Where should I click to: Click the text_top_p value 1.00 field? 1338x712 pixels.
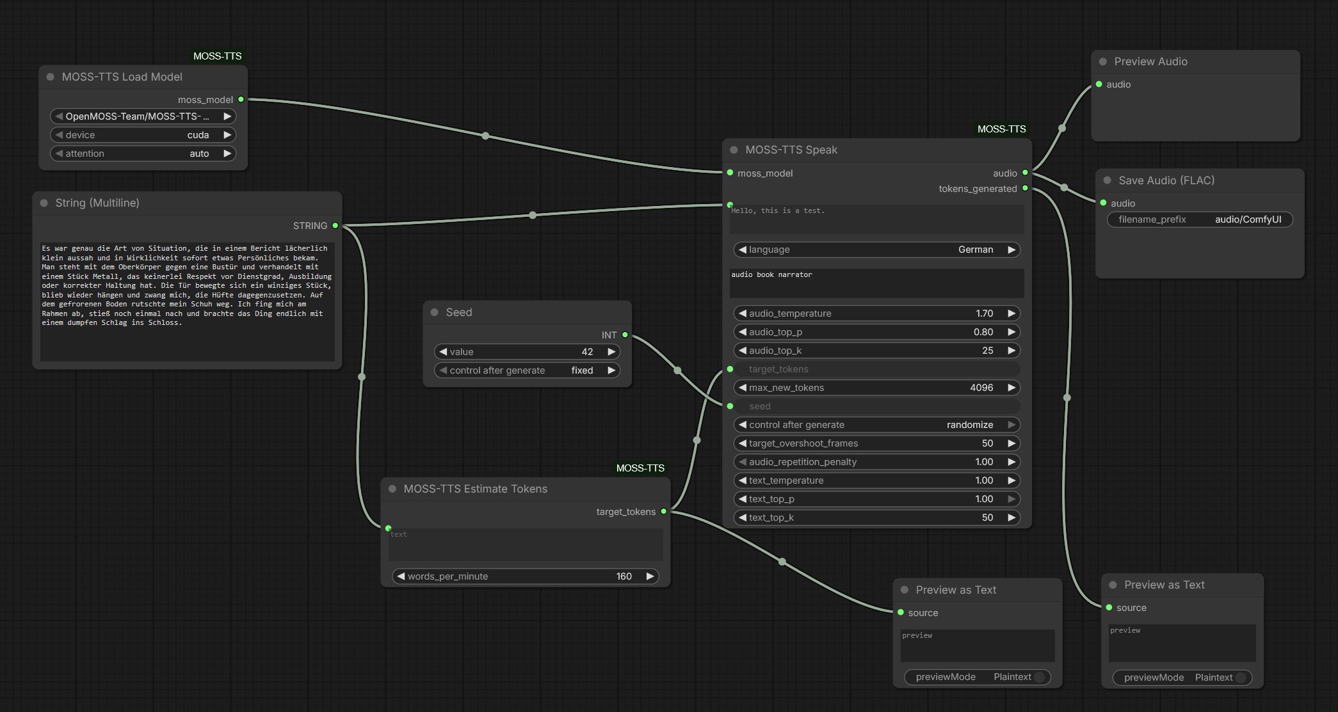tap(877, 499)
